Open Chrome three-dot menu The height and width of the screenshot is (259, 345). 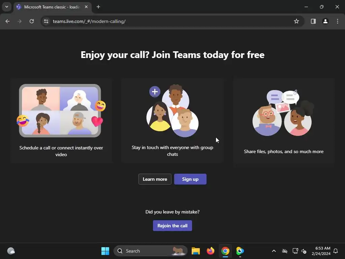pyautogui.click(x=338, y=21)
